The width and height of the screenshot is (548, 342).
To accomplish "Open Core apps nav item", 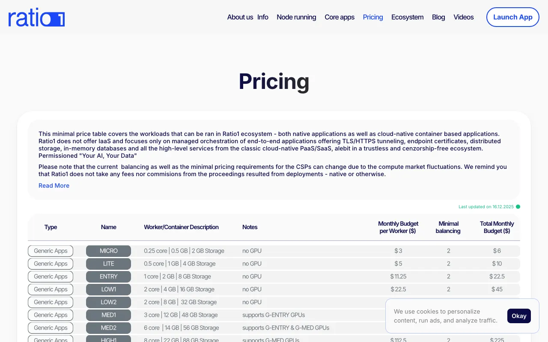I will (340, 17).
